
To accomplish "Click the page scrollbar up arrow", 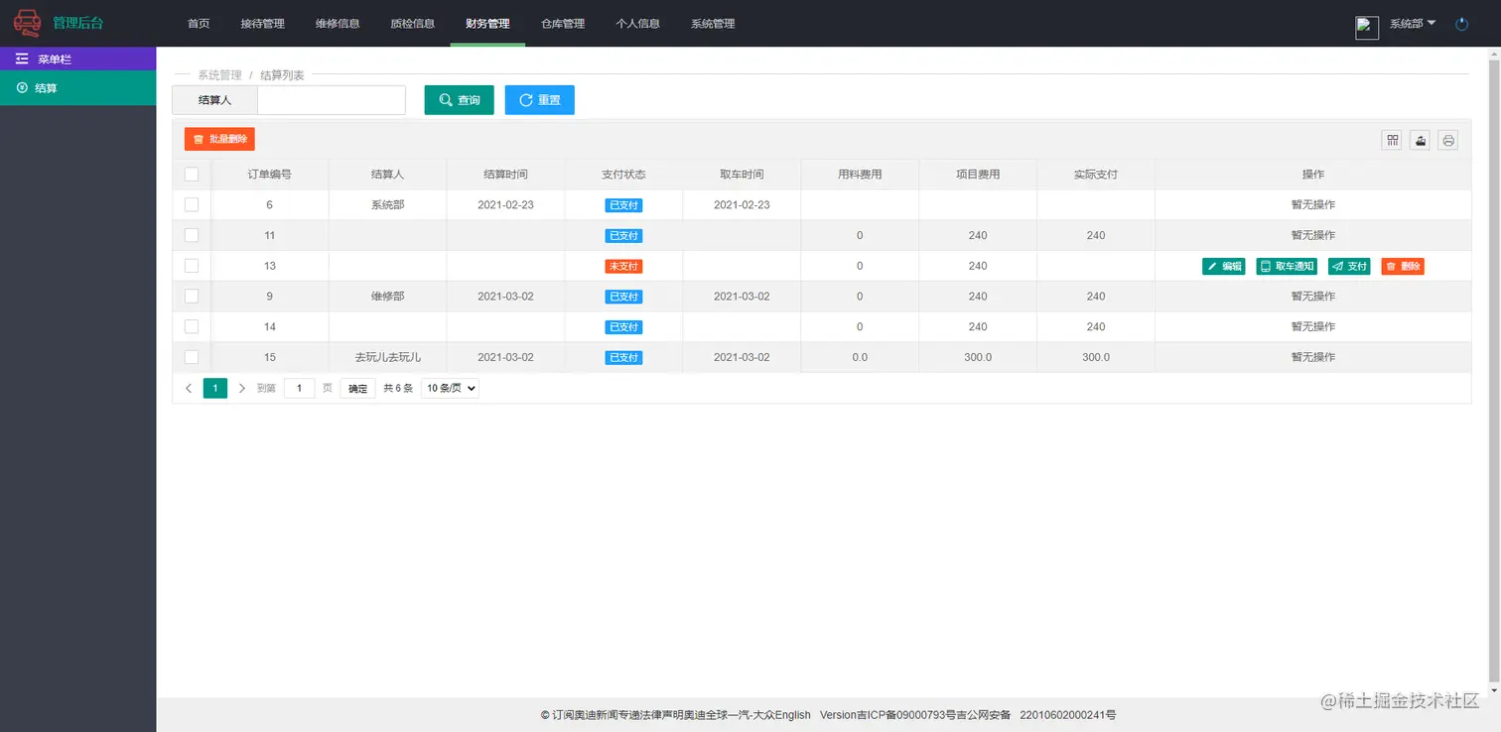I will [x=1494, y=55].
